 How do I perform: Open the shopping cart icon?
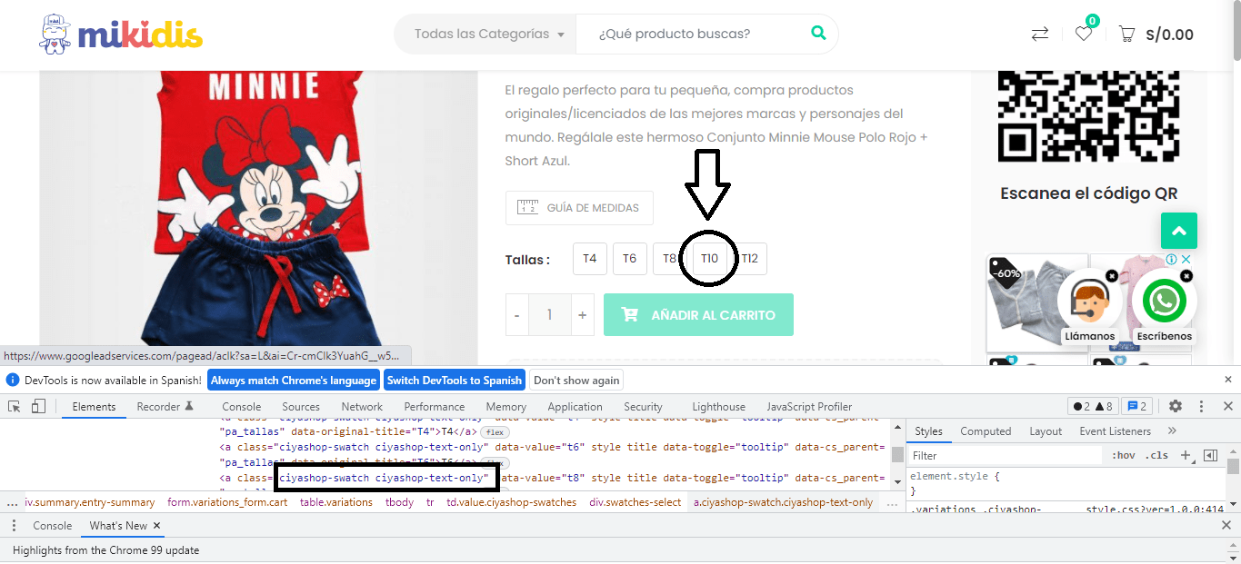1126,35
